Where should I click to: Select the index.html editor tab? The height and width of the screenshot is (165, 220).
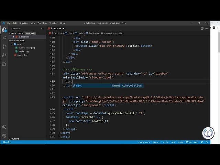tap(56, 28)
